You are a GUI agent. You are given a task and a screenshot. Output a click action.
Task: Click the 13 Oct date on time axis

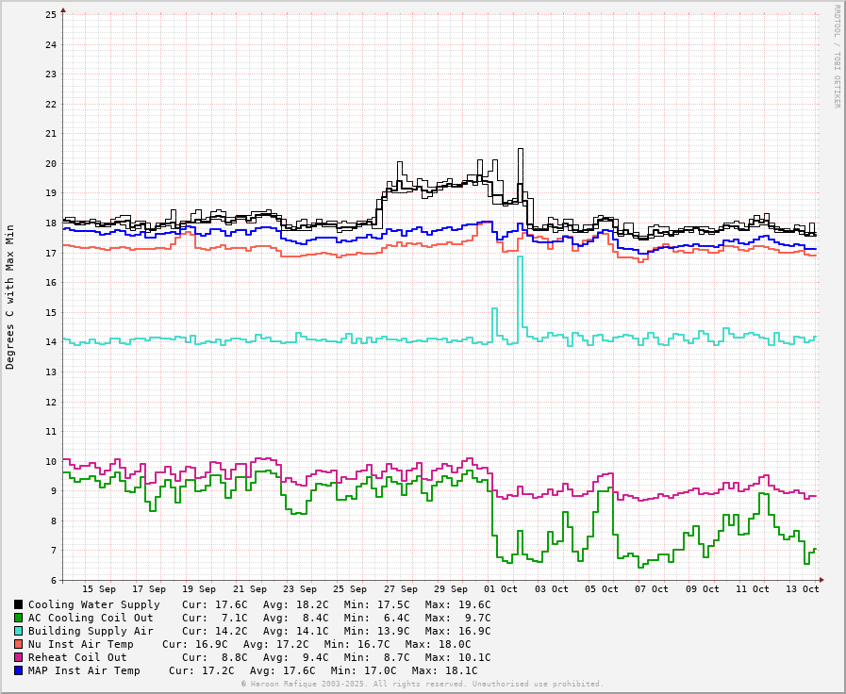click(x=803, y=589)
